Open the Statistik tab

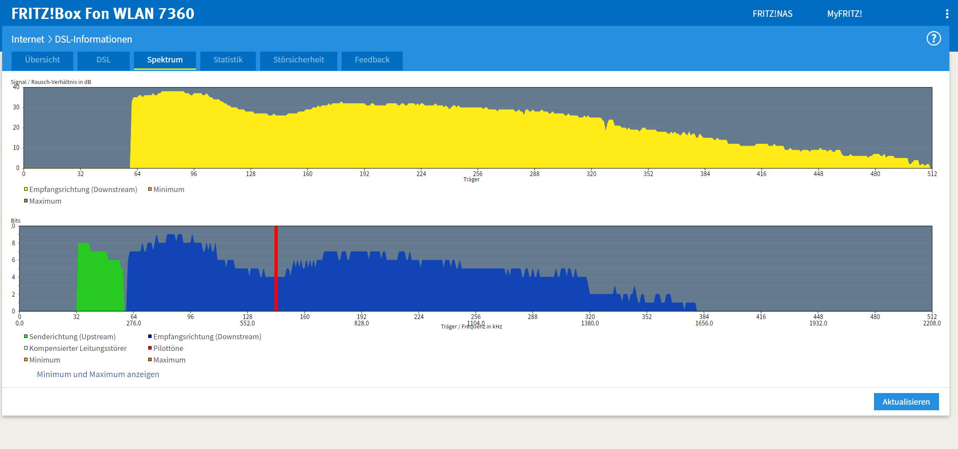pos(228,60)
